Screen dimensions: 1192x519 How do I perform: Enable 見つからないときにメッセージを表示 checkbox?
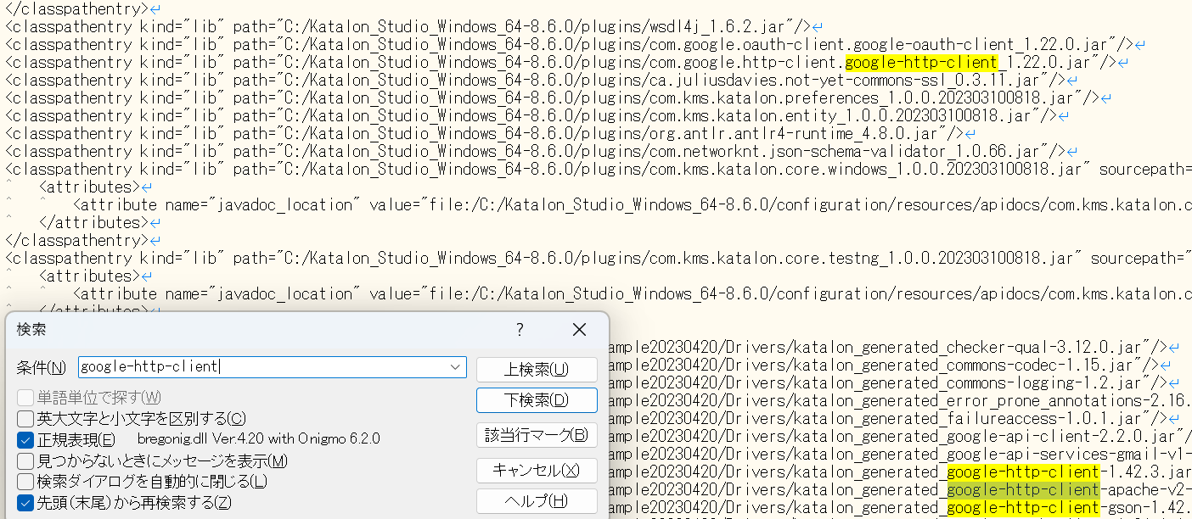[x=25, y=460]
